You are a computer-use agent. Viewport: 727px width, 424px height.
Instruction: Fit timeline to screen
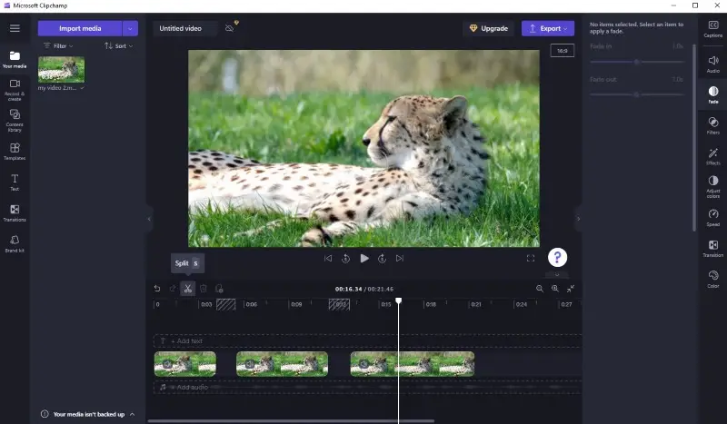tap(571, 289)
